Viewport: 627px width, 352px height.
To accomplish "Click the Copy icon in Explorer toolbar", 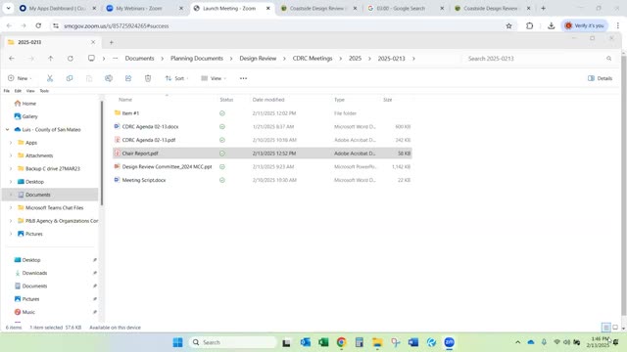I will pyautogui.click(x=70, y=78).
